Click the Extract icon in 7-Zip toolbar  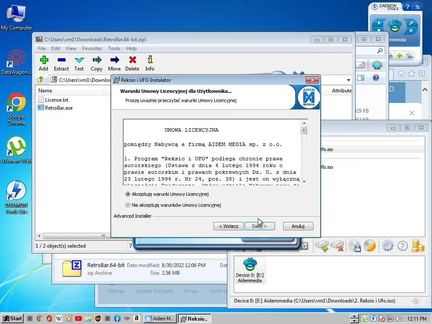(x=62, y=60)
